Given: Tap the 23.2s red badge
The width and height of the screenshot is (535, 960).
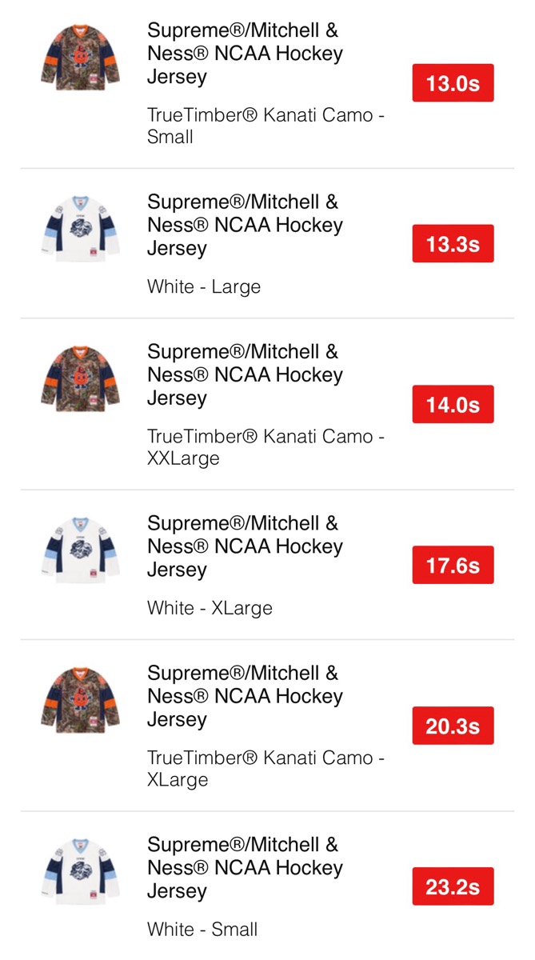Looking at the screenshot, I should pyautogui.click(x=453, y=887).
